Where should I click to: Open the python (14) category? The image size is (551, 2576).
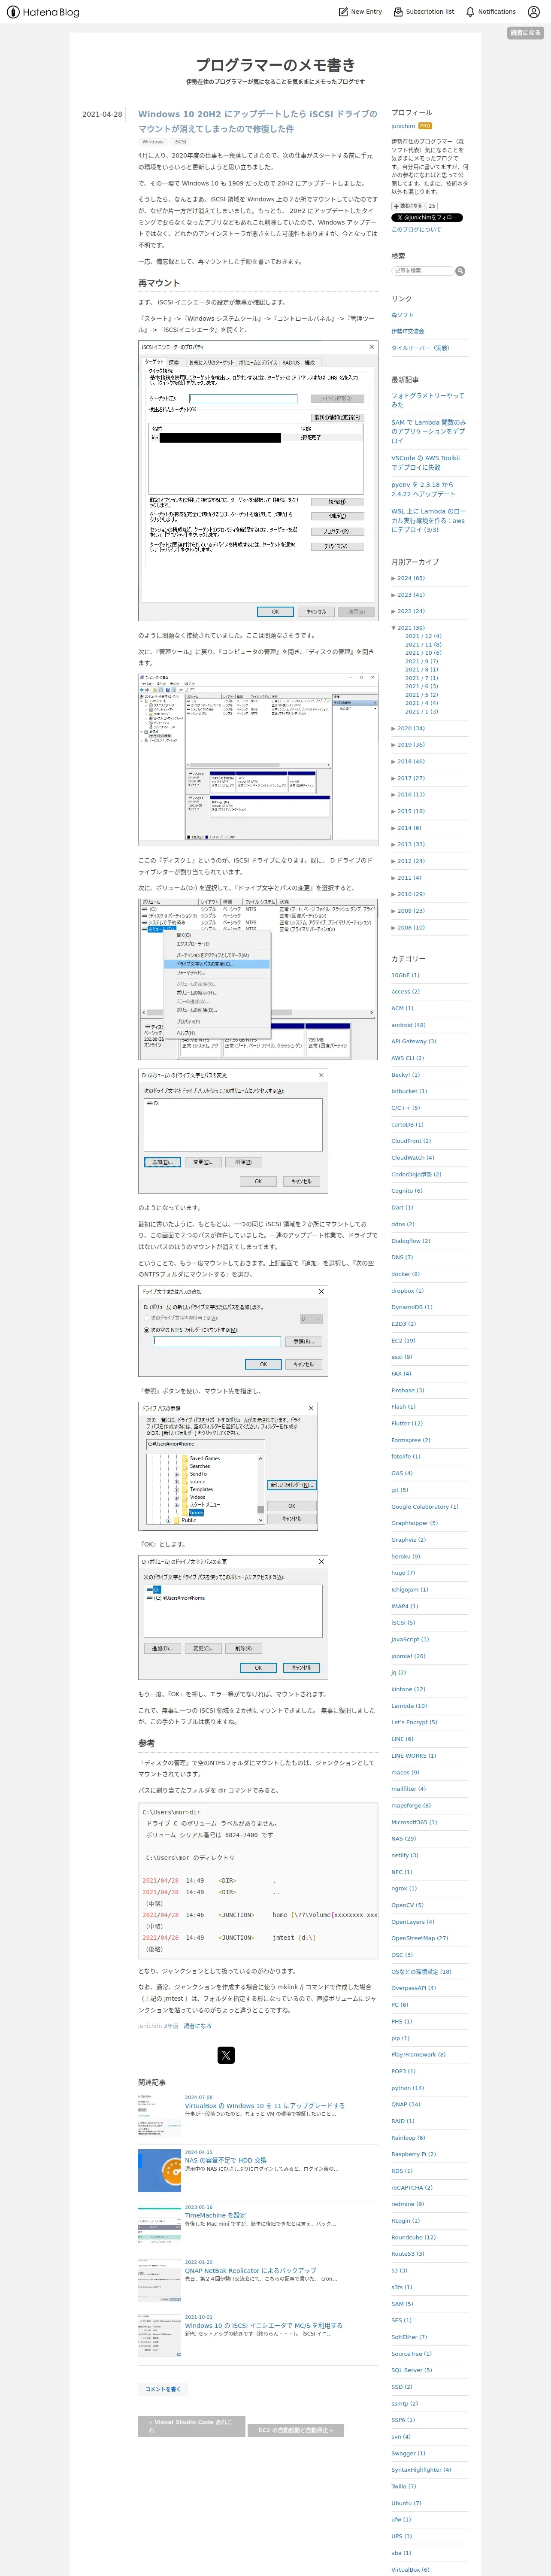[x=407, y=2088]
